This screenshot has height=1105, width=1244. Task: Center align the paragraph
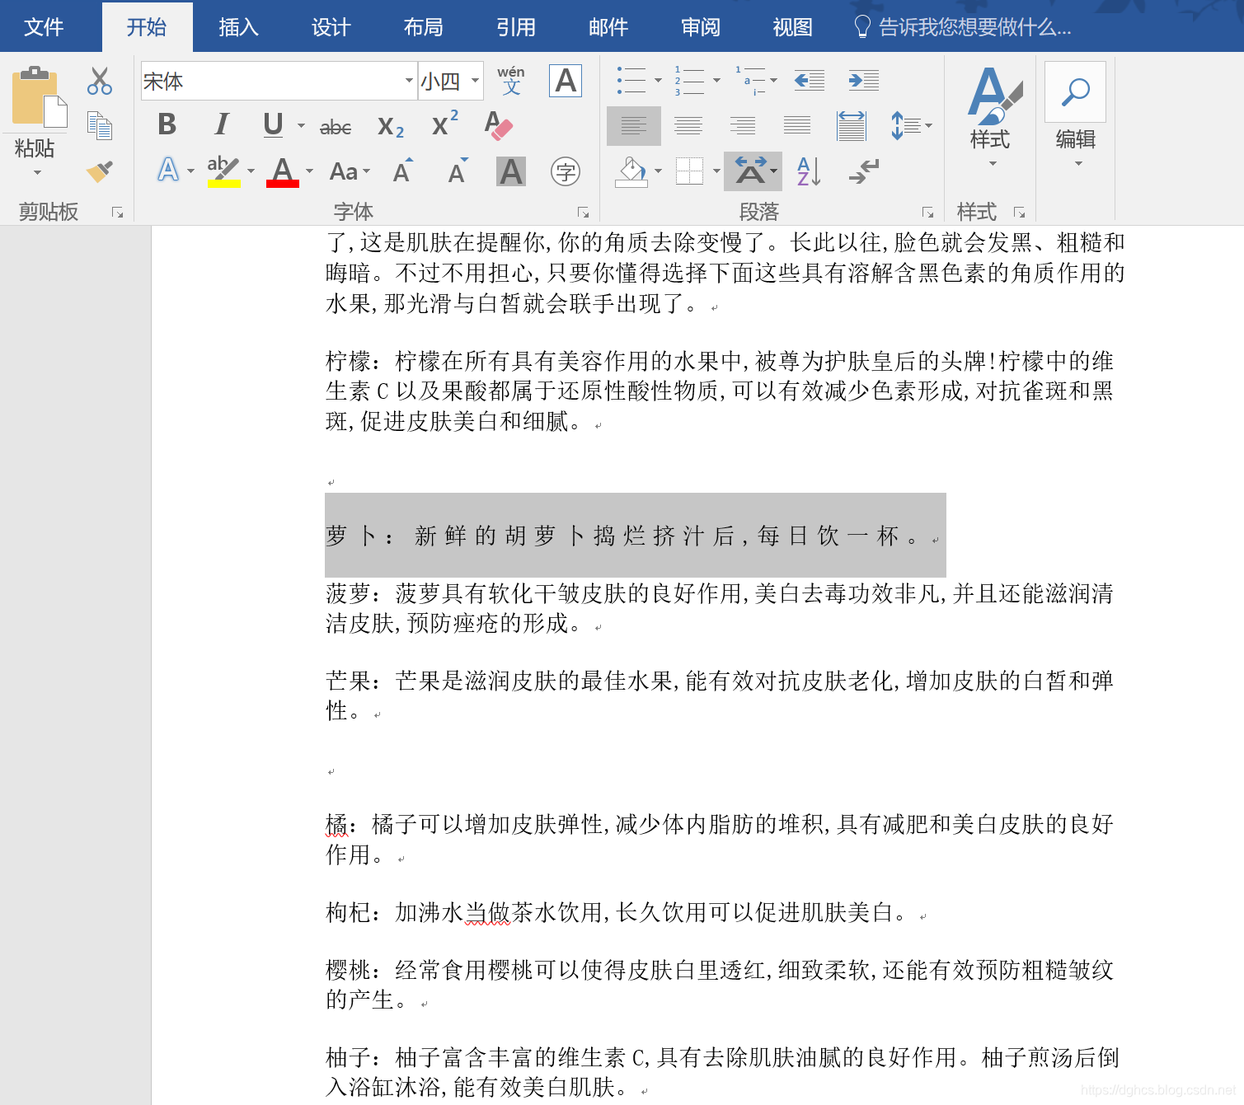point(688,125)
